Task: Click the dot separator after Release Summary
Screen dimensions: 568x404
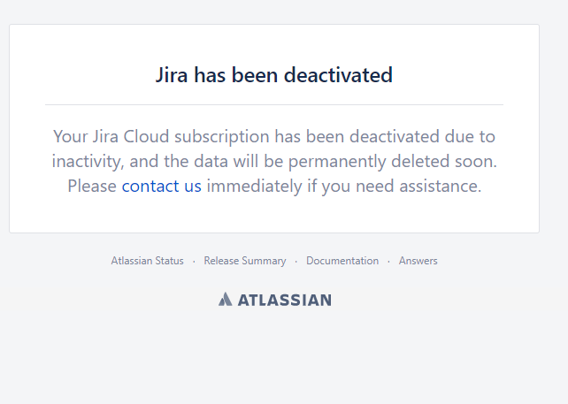Action: [x=296, y=262]
